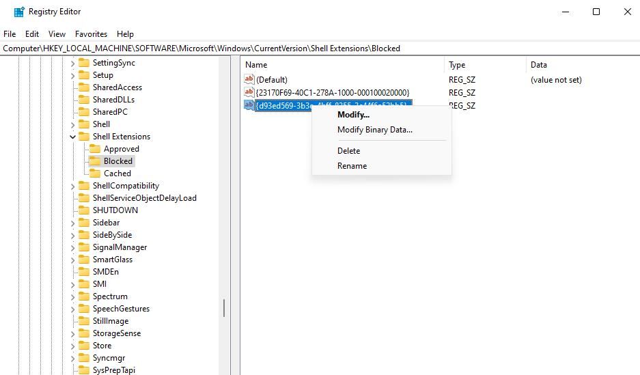The image size is (640, 375).
Task: Click the Spectrum folder icon
Action: pyautogui.click(x=84, y=296)
